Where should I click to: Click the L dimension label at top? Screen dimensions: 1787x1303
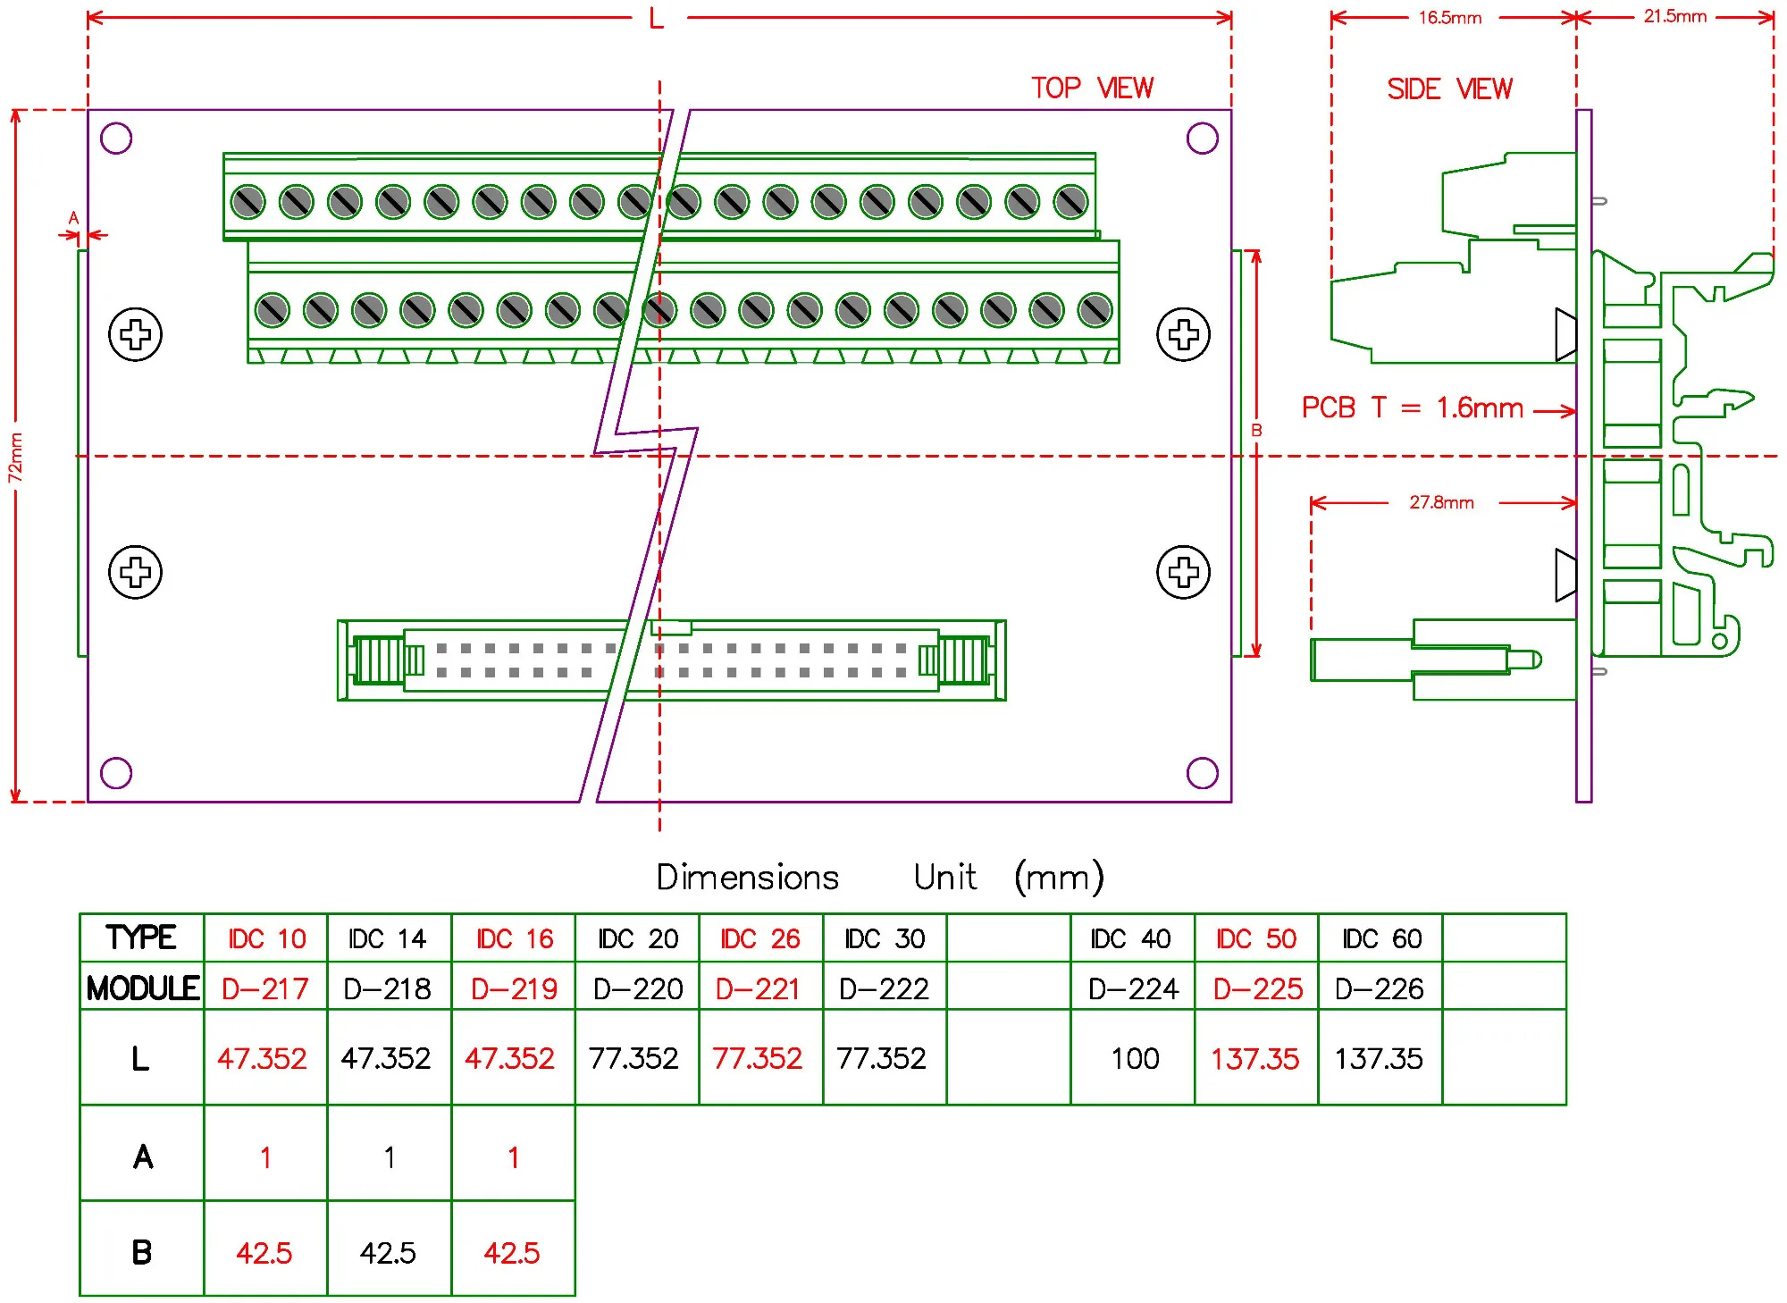pyautogui.click(x=657, y=19)
